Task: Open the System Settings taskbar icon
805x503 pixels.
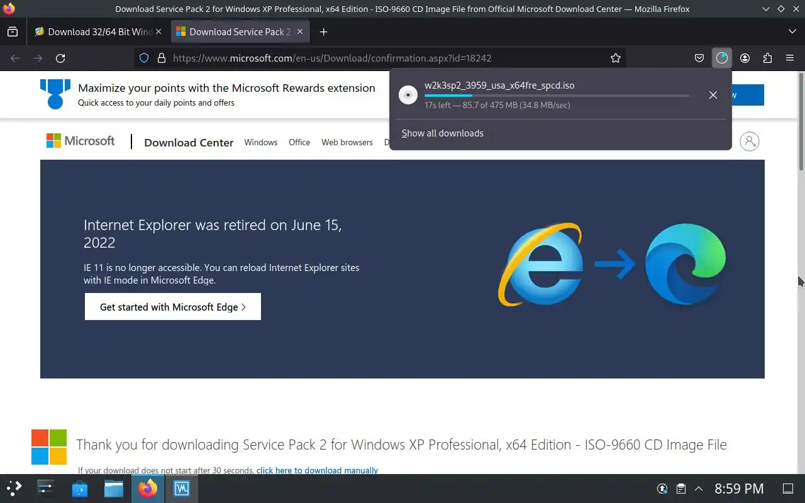Action: [x=47, y=489]
